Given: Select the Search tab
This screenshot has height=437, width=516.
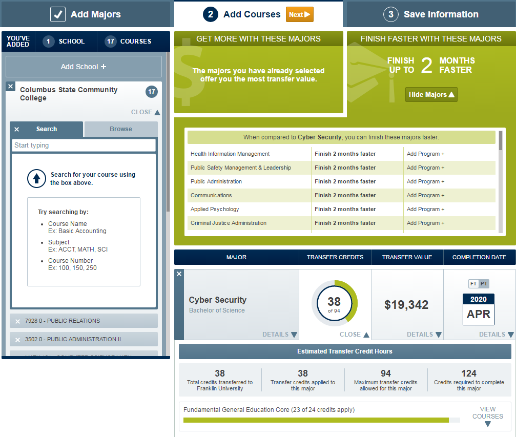Looking at the screenshot, I should pyautogui.click(x=47, y=129).
